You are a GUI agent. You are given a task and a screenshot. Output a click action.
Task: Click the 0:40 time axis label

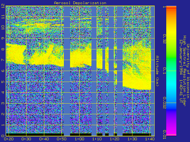coord(44,139)
